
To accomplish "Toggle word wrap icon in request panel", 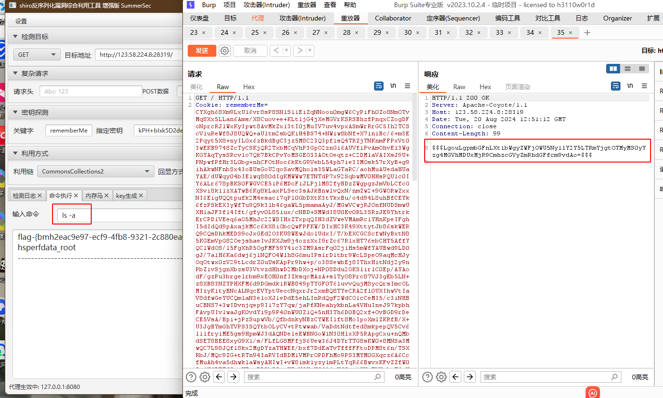I will coord(379,86).
